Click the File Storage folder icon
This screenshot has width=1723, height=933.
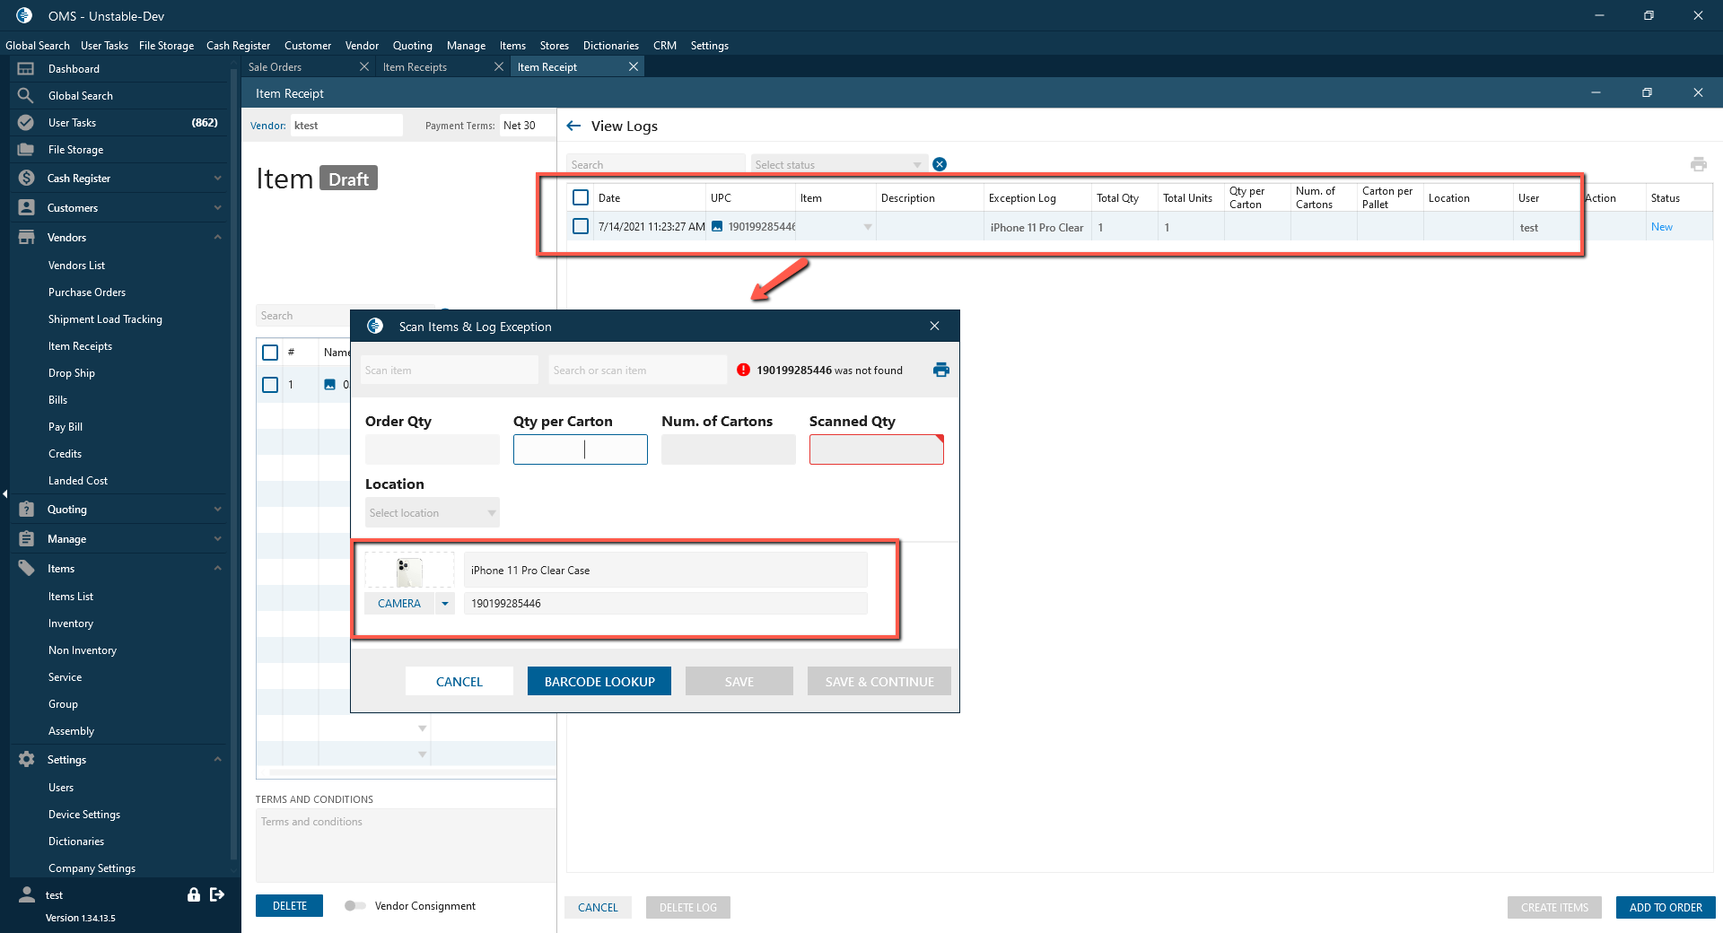coord(26,150)
